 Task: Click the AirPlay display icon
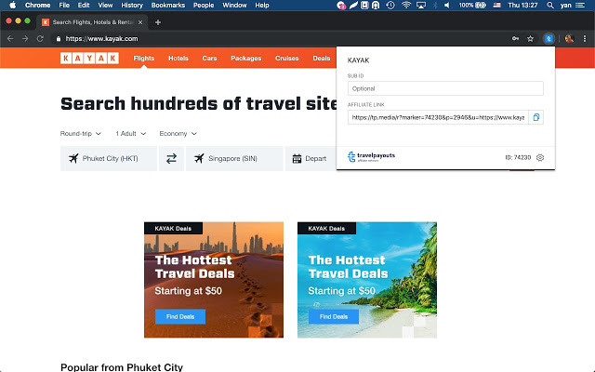(x=421, y=5)
